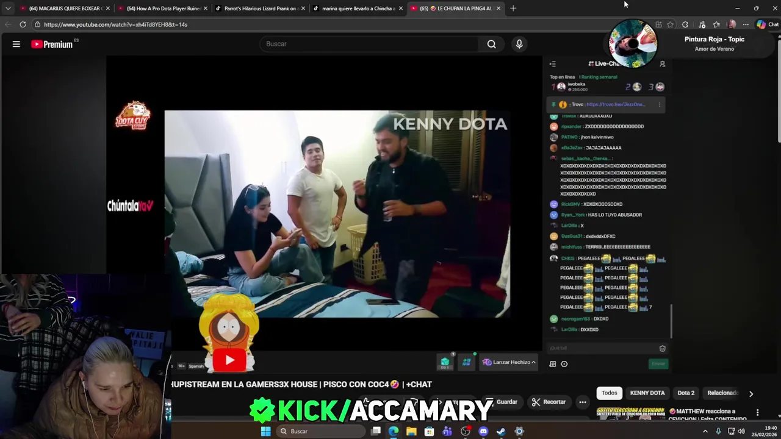Add page to favorites star icon
This screenshot has height=439, width=781.
point(671,24)
